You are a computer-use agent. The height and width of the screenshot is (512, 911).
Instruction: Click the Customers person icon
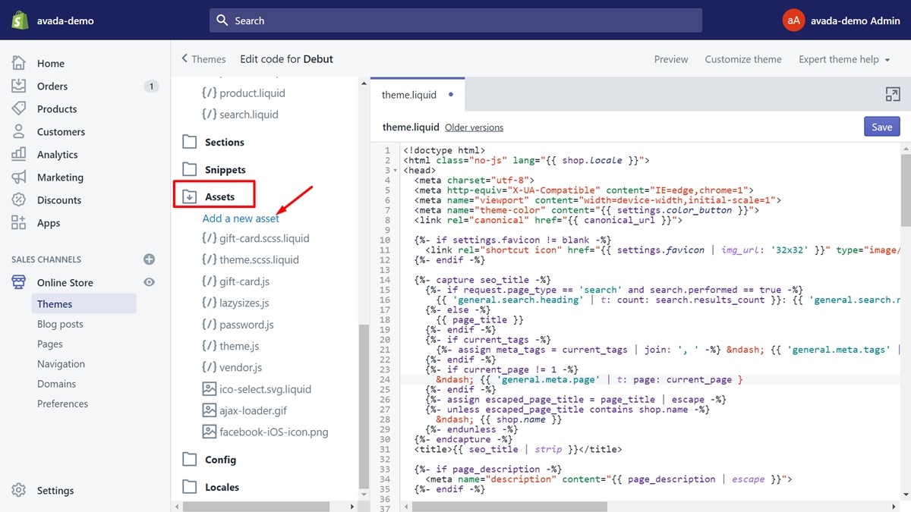[19, 131]
